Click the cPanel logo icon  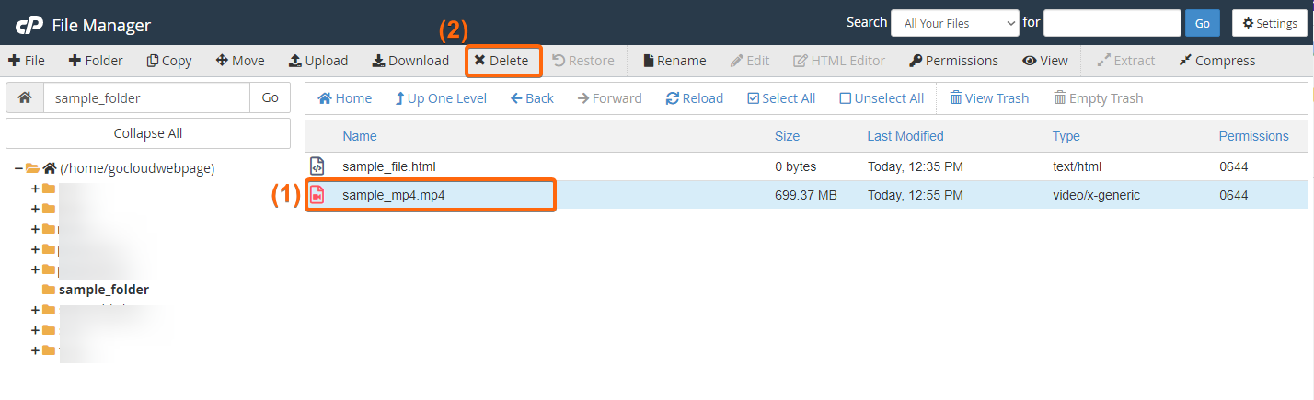pos(30,25)
